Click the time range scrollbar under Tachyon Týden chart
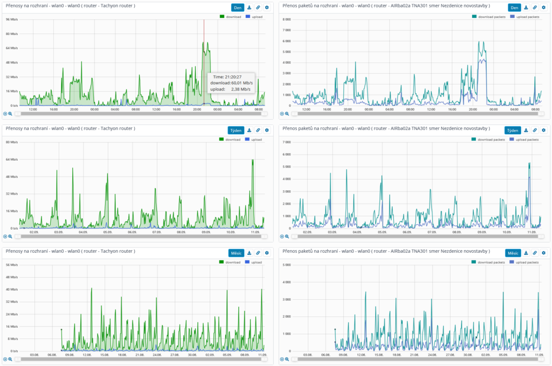Viewport: 552px width, 366px height. [x=141, y=237]
